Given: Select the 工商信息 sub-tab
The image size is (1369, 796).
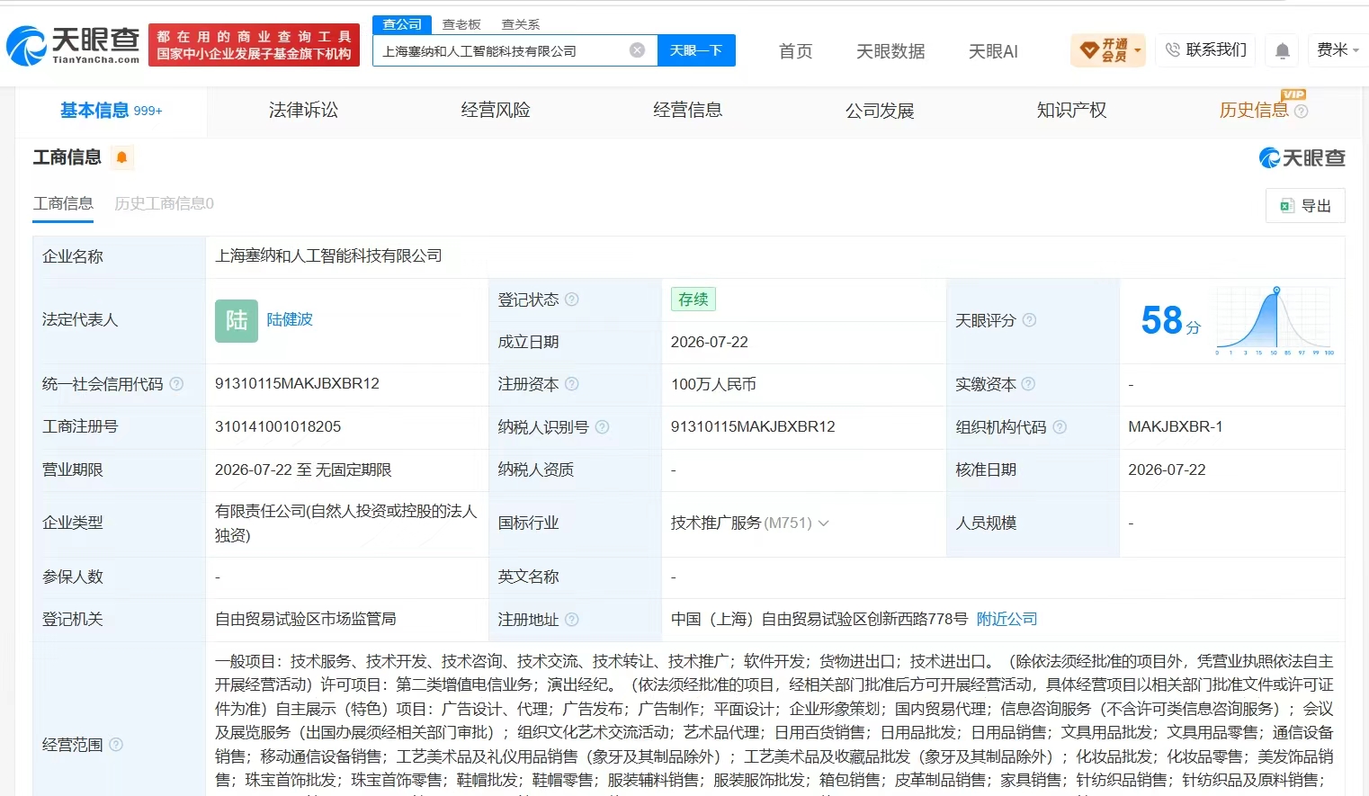Looking at the screenshot, I should coord(63,203).
